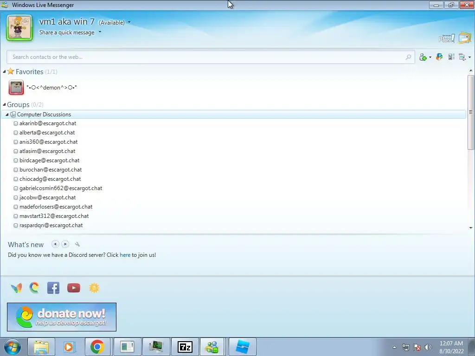Open the Add a contact dropdown arrow

click(430, 57)
